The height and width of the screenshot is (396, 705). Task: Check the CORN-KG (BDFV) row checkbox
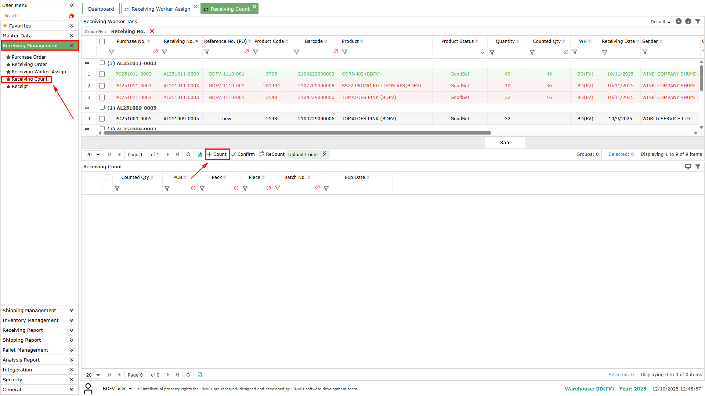pyautogui.click(x=102, y=74)
